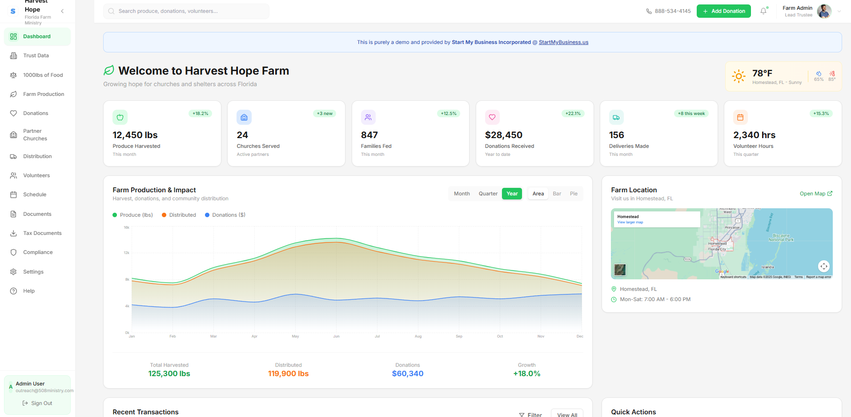The width and height of the screenshot is (851, 417).
Task: Click the Help question mark icon
Action: pyautogui.click(x=13, y=291)
